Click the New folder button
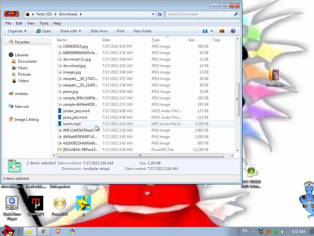The height and width of the screenshot is (236, 314). (143, 31)
